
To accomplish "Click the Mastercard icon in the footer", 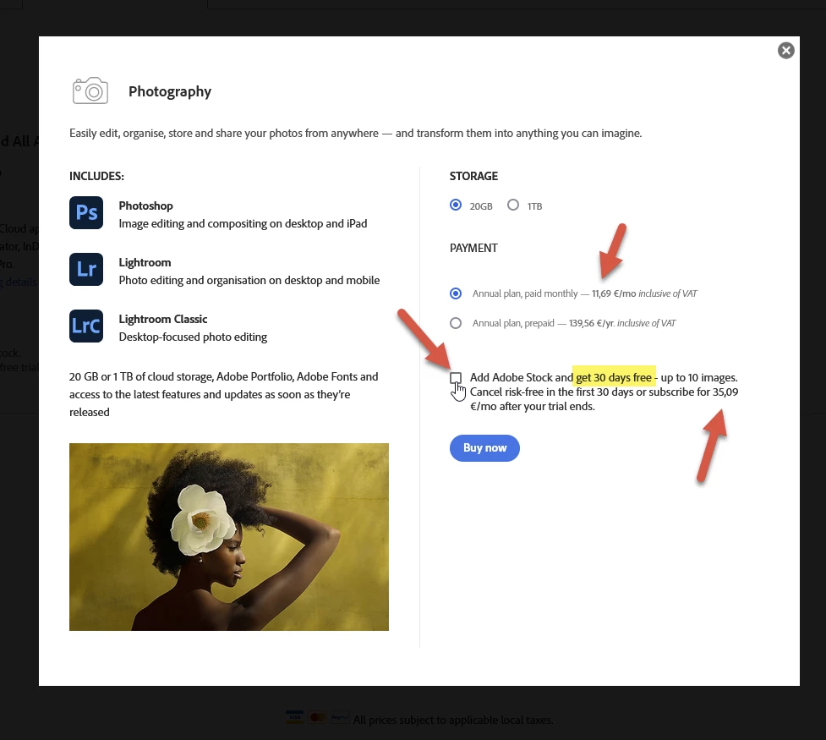I will coord(317,717).
